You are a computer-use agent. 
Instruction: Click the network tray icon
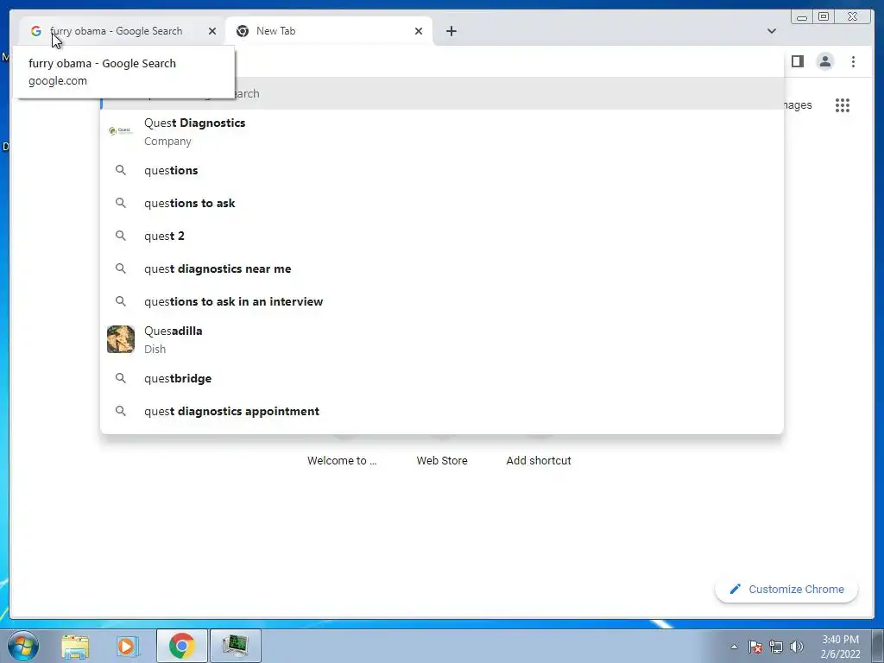coord(776,647)
